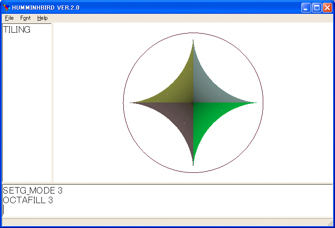Image resolution: width=335 pixels, height=228 pixels.
Task: Place cursor on the empty command input line
Action: tap(167, 210)
